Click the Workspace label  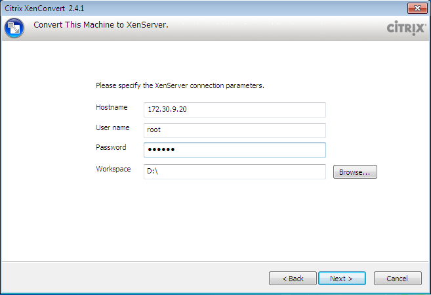113,169
